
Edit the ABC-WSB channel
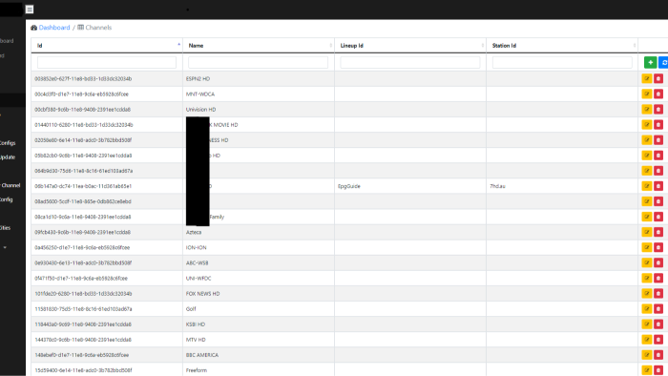click(647, 262)
